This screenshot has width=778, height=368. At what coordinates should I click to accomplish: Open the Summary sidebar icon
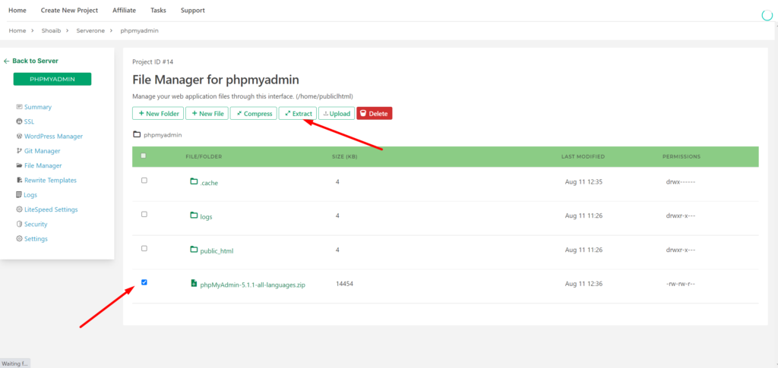coord(19,107)
